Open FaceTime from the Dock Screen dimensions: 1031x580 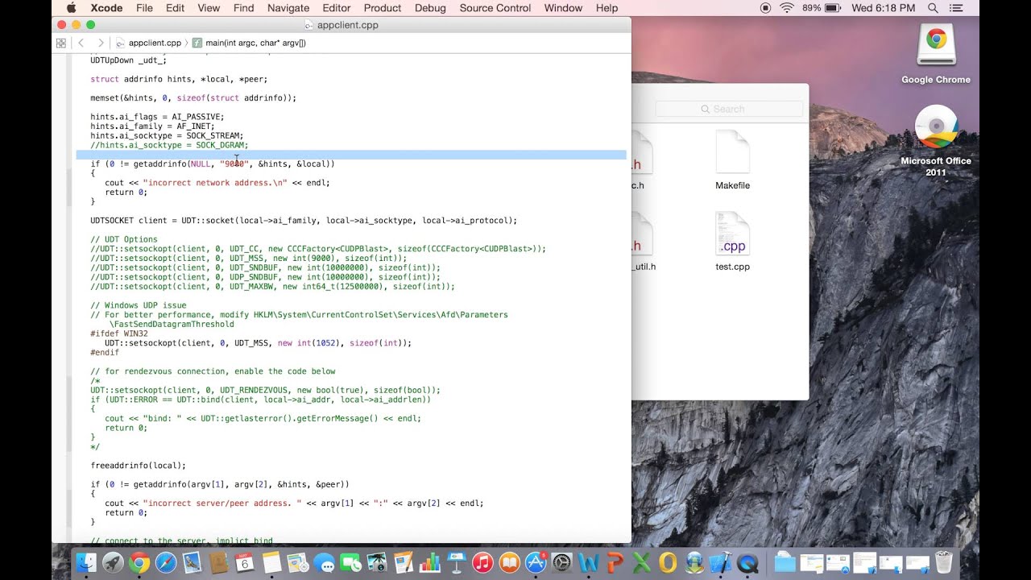[351, 562]
